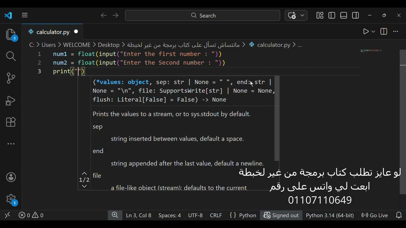Click the zoom magnifier in status bar
Image resolution: width=406 pixels, height=228 pixels.
point(115,215)
